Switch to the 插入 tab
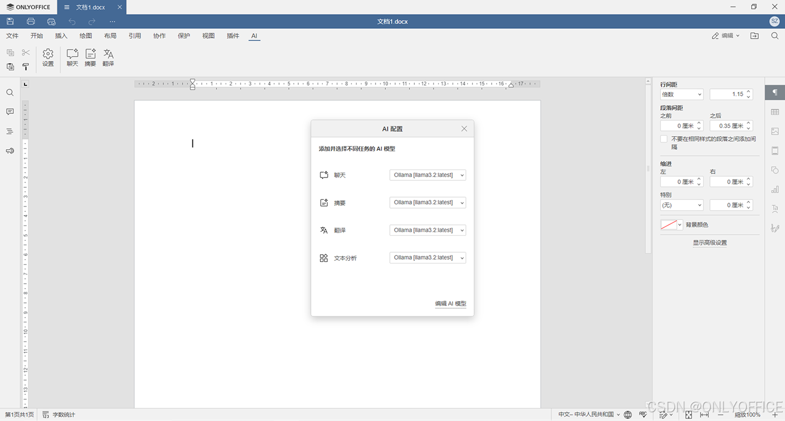 [61, 36]
